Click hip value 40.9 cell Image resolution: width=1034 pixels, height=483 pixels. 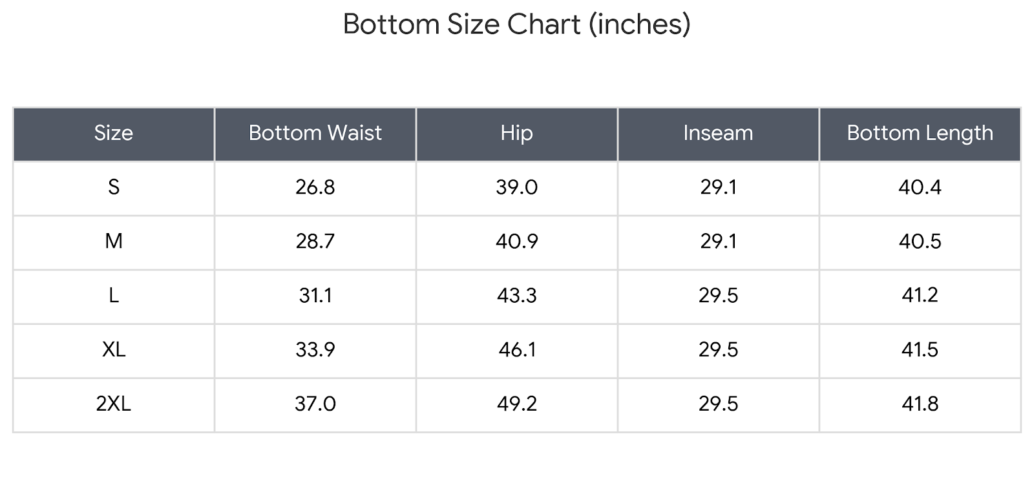(x=516, y=241)
